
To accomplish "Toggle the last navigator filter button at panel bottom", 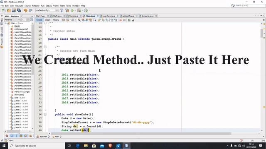I will tap(31, 136).
